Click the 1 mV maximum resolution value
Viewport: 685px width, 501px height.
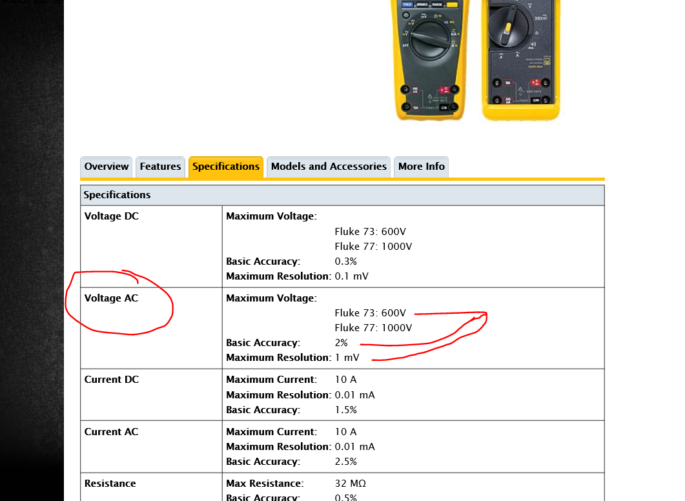click(347, 358)
